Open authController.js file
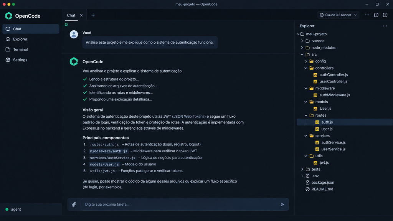This screenshot has height=221, width=393. pyautogui.click(x=334, y=75)
